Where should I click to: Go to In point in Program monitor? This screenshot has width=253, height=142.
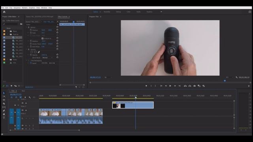pyautogui.click(x=161, y=86)
